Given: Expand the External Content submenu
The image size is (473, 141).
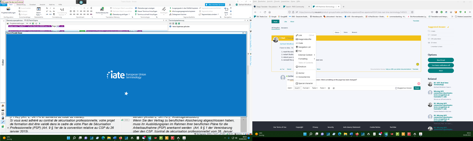Looking at the screenshot, I should coord(305,55).
